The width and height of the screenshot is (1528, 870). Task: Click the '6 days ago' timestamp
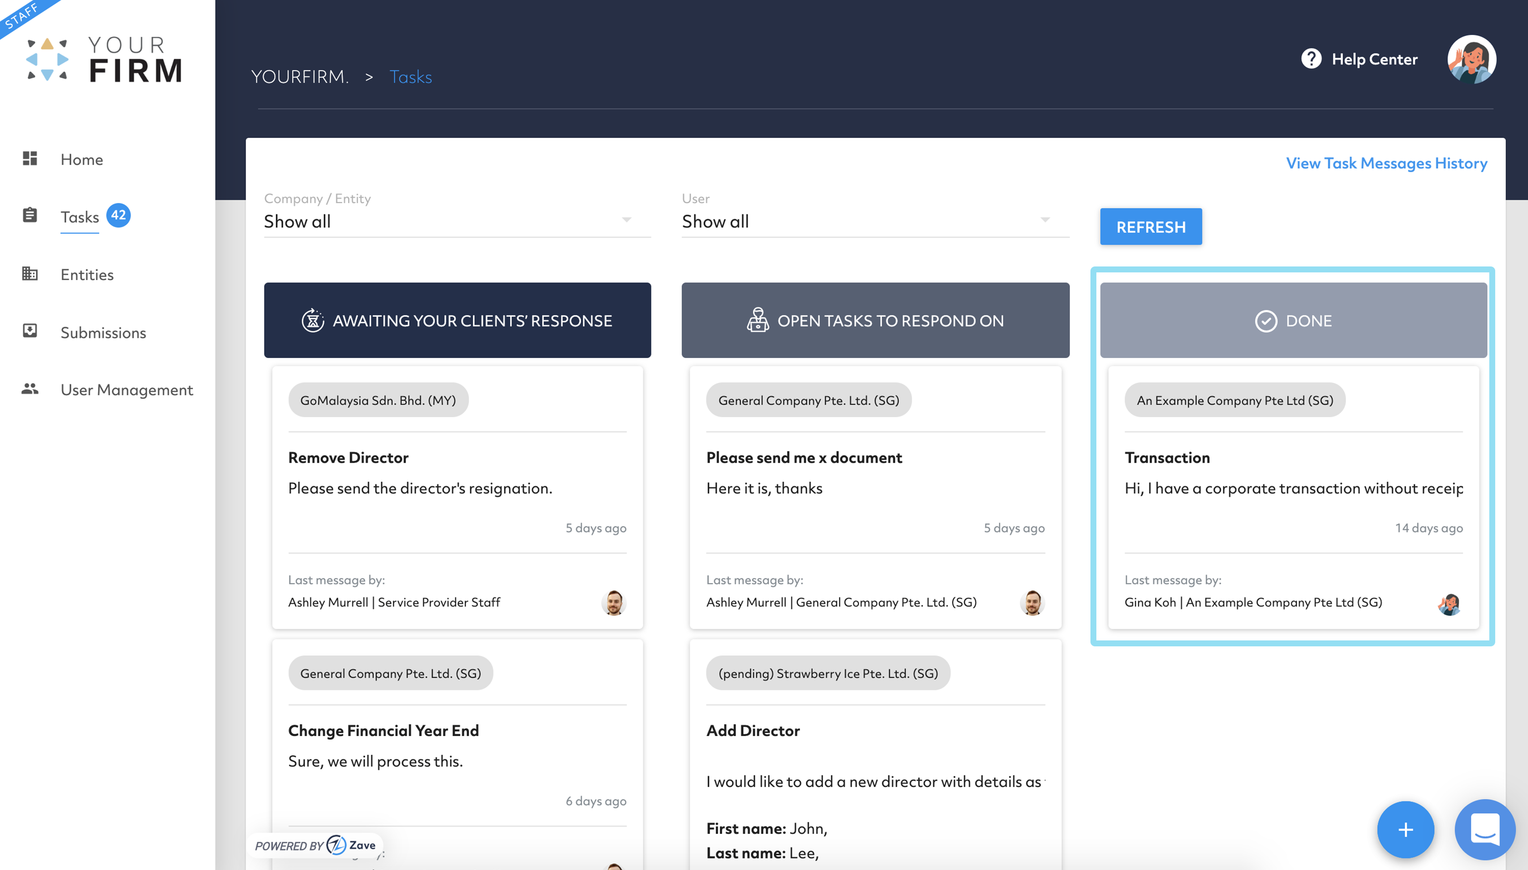(x=596, y=801)
